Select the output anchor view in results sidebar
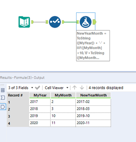 click(x=3, y=107)
